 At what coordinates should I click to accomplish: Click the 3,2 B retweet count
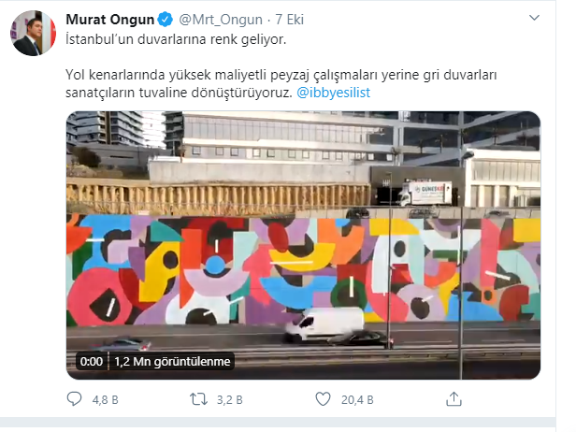coord(230,399)
